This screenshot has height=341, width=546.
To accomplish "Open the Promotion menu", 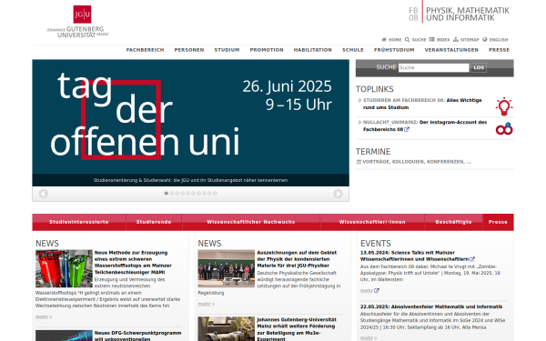I will [x=267, y=50].
